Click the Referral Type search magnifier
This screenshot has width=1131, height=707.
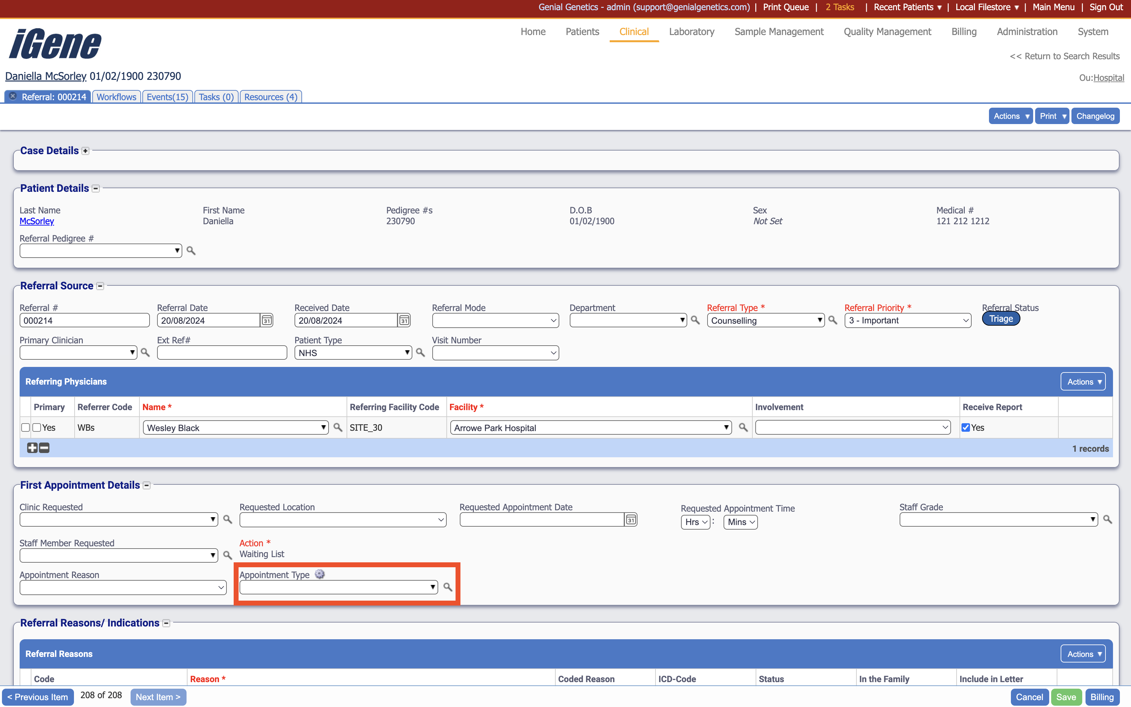[x=832, y=320]
